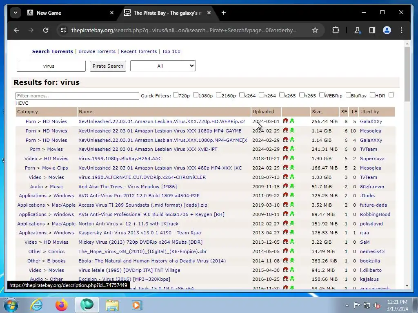Click the page vertical scrollbar thumb
Screen dimensions: 418x313
pyautogui.click(x=407, y=74)
